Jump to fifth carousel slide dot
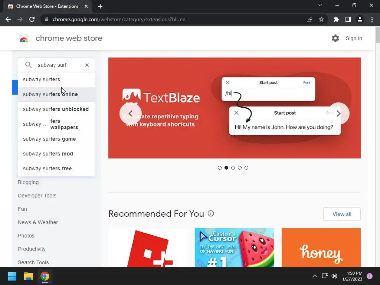The width and height of the screenshot is (380, 285). pos(246,168)
